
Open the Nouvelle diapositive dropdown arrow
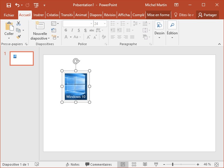pyautogui.click(x=49, y=38)
